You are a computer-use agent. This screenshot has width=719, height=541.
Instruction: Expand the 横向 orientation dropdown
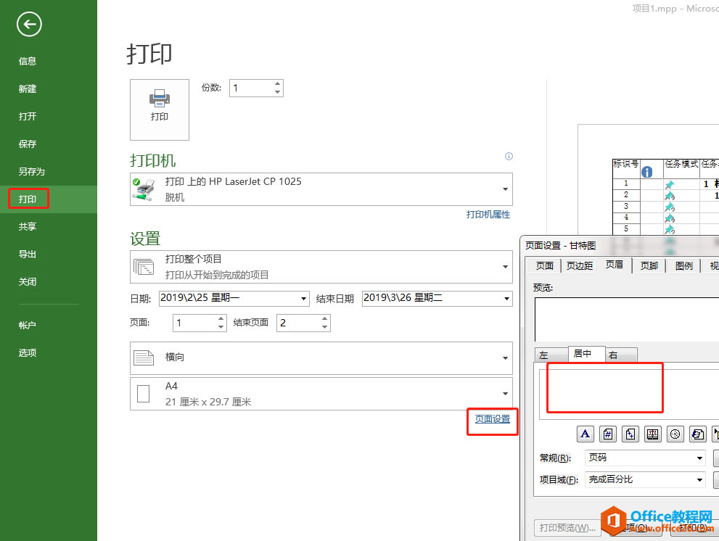pyautogui.click(x=505, y=358)
